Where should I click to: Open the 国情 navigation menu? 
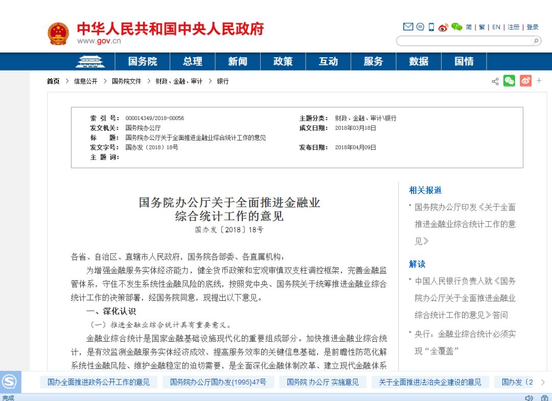click(464, 62)
